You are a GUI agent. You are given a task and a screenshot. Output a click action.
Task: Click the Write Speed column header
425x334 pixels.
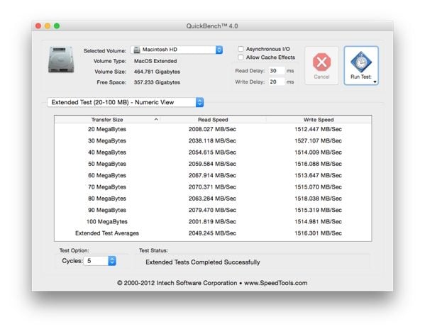319,119
